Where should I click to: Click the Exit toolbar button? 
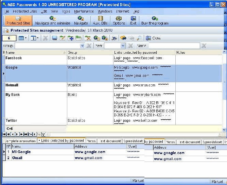point(133,20)
